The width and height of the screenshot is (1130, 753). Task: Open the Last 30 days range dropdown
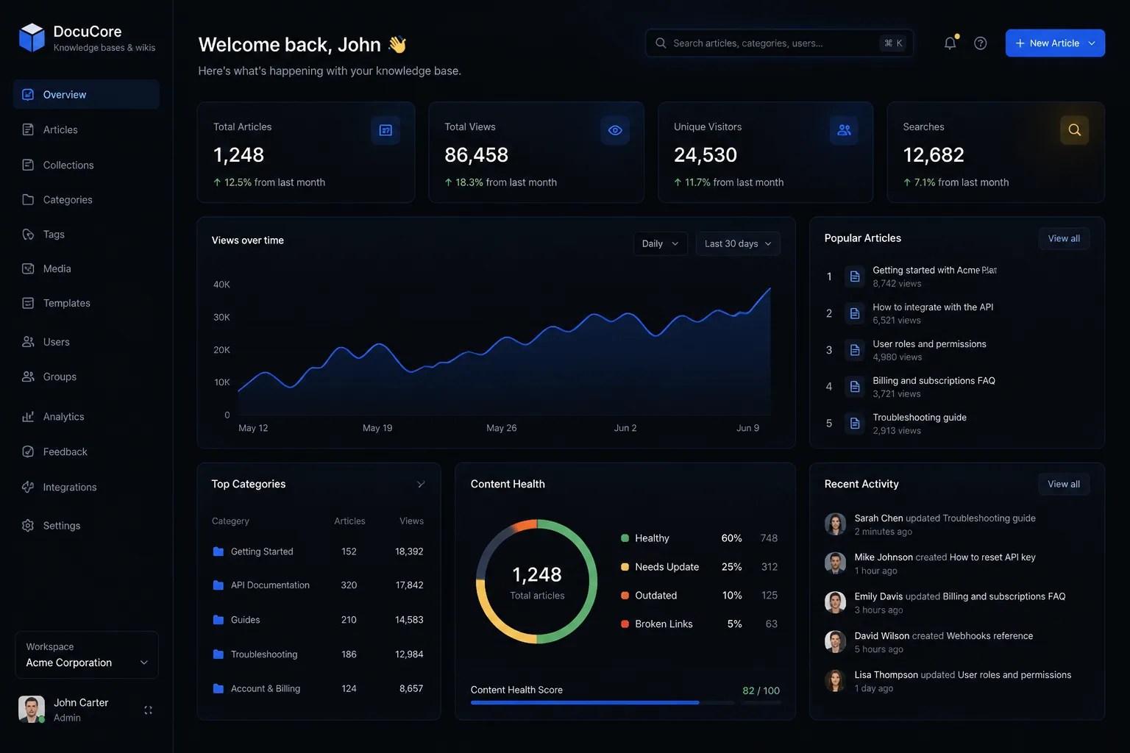point(738,243)
